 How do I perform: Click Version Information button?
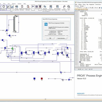pyautogui.click(x=61, y=38)
